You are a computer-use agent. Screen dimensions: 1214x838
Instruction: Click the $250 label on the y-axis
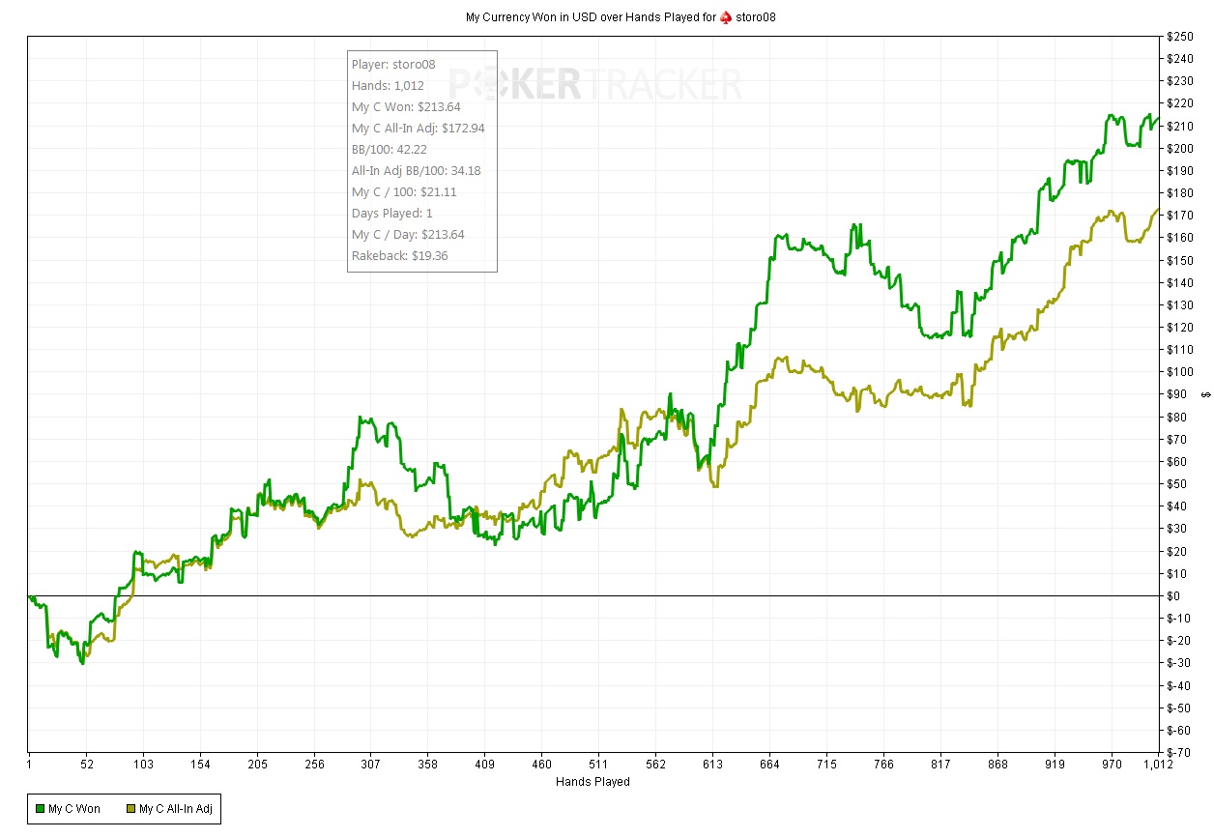click(1180, 37)
